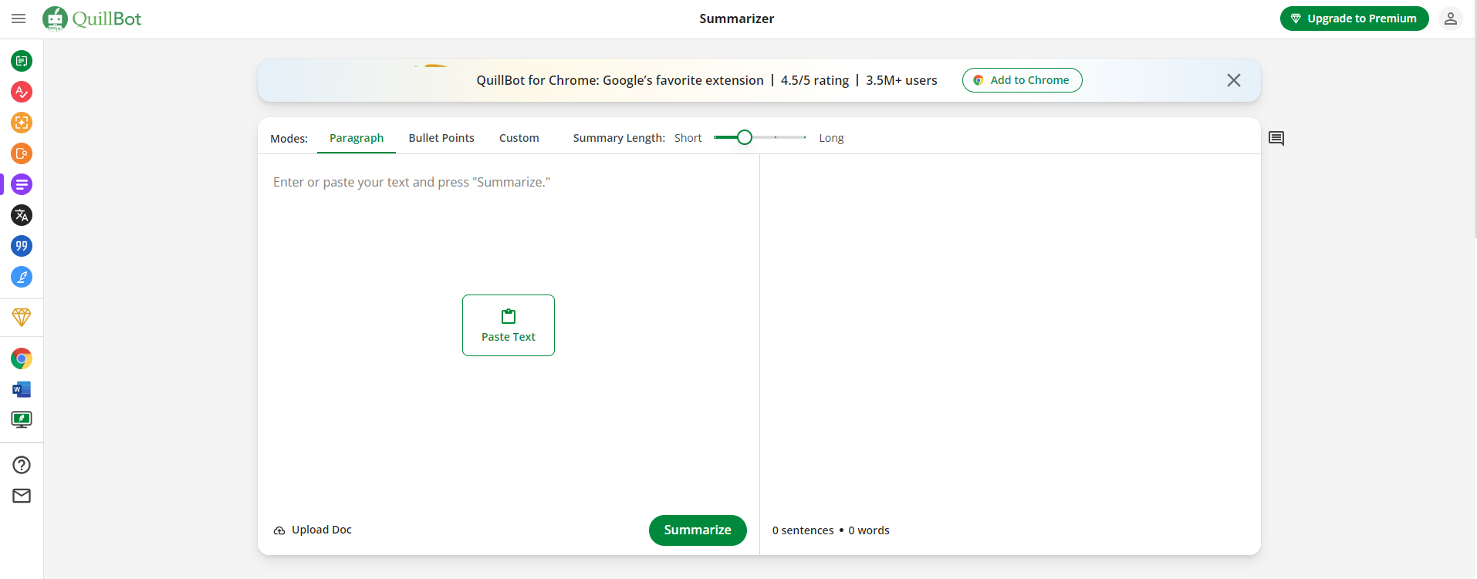Open the Translator sidebar icon
This screenshot has height=579, width=1477.
point(22,215)
